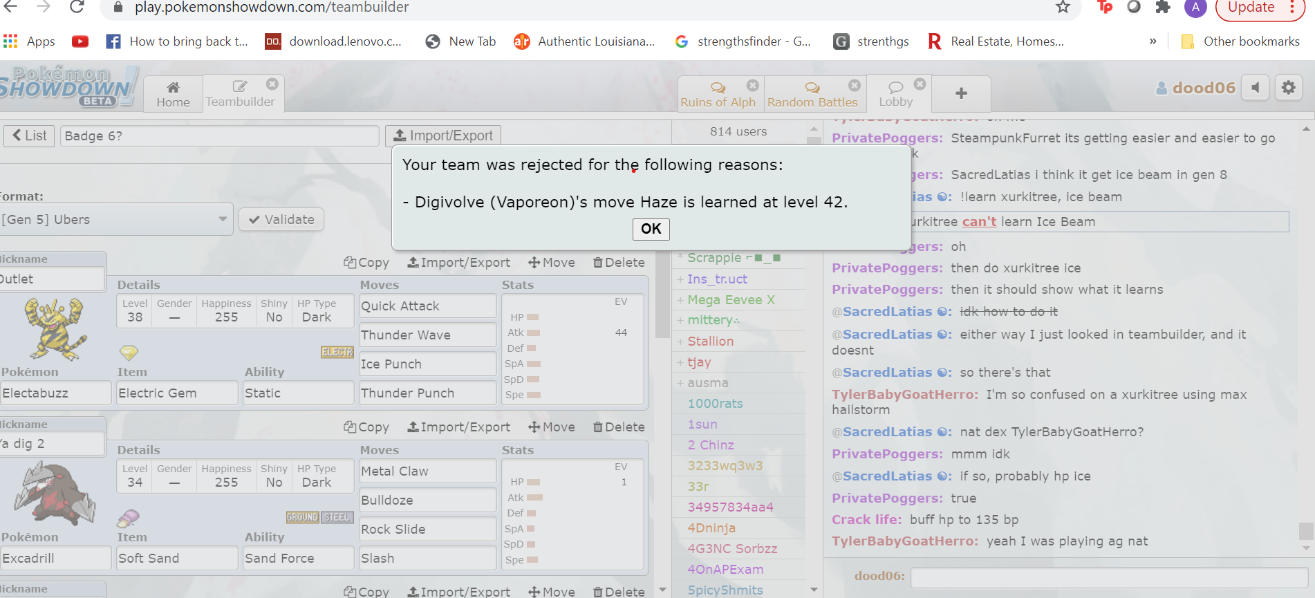
Task: Select the Thunder Punch move field
Action: [427, 393]
